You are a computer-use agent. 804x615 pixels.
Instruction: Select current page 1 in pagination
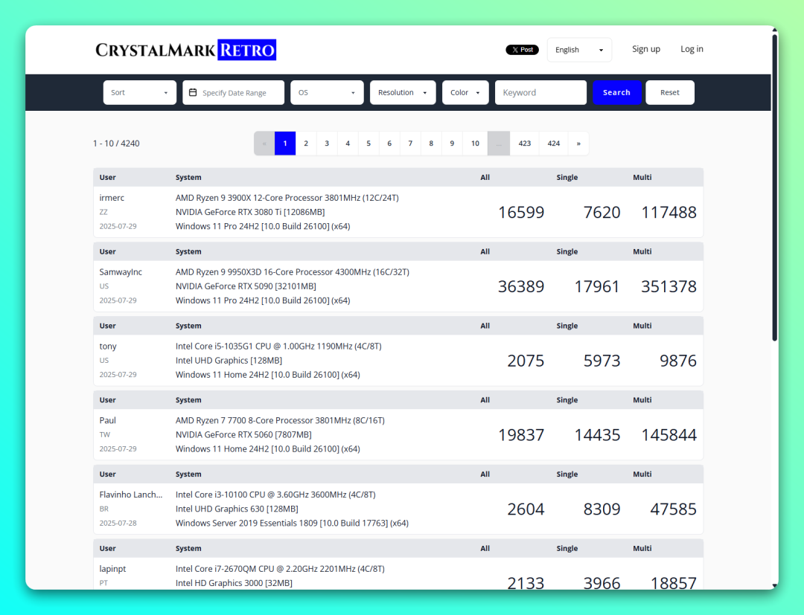pos(285,144)
